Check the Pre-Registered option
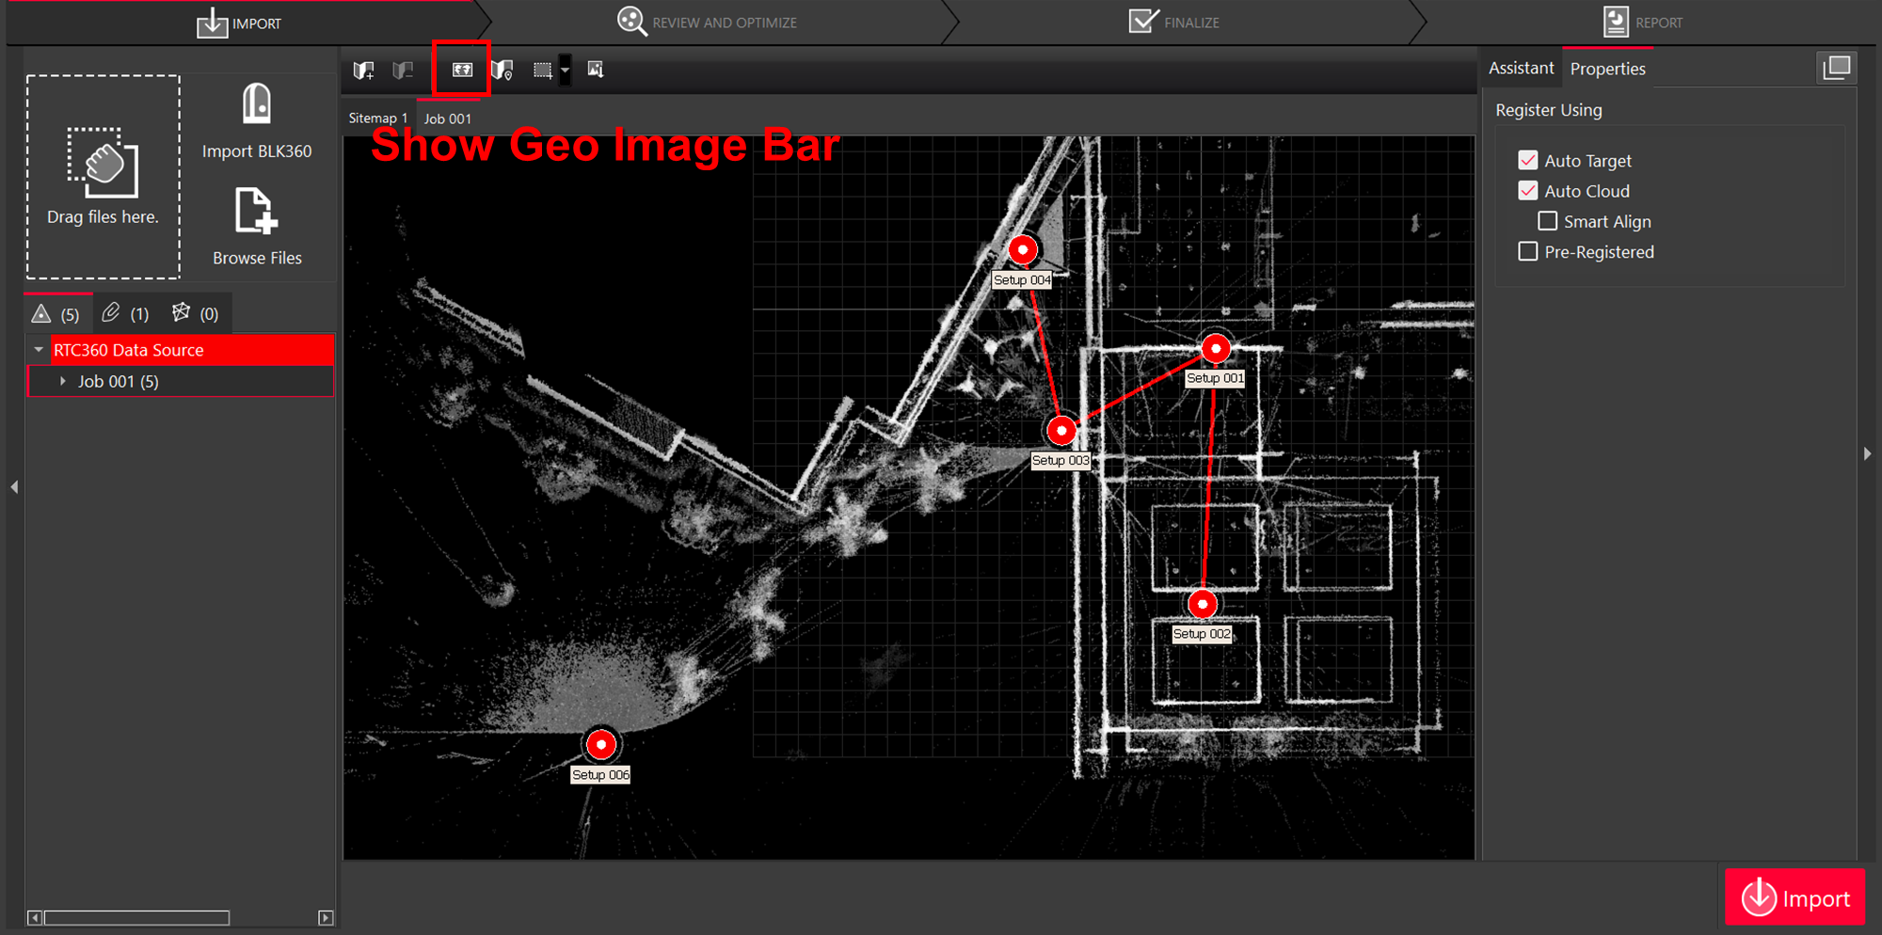The width and height of the screenshot is (1882, 935). 1527,251
